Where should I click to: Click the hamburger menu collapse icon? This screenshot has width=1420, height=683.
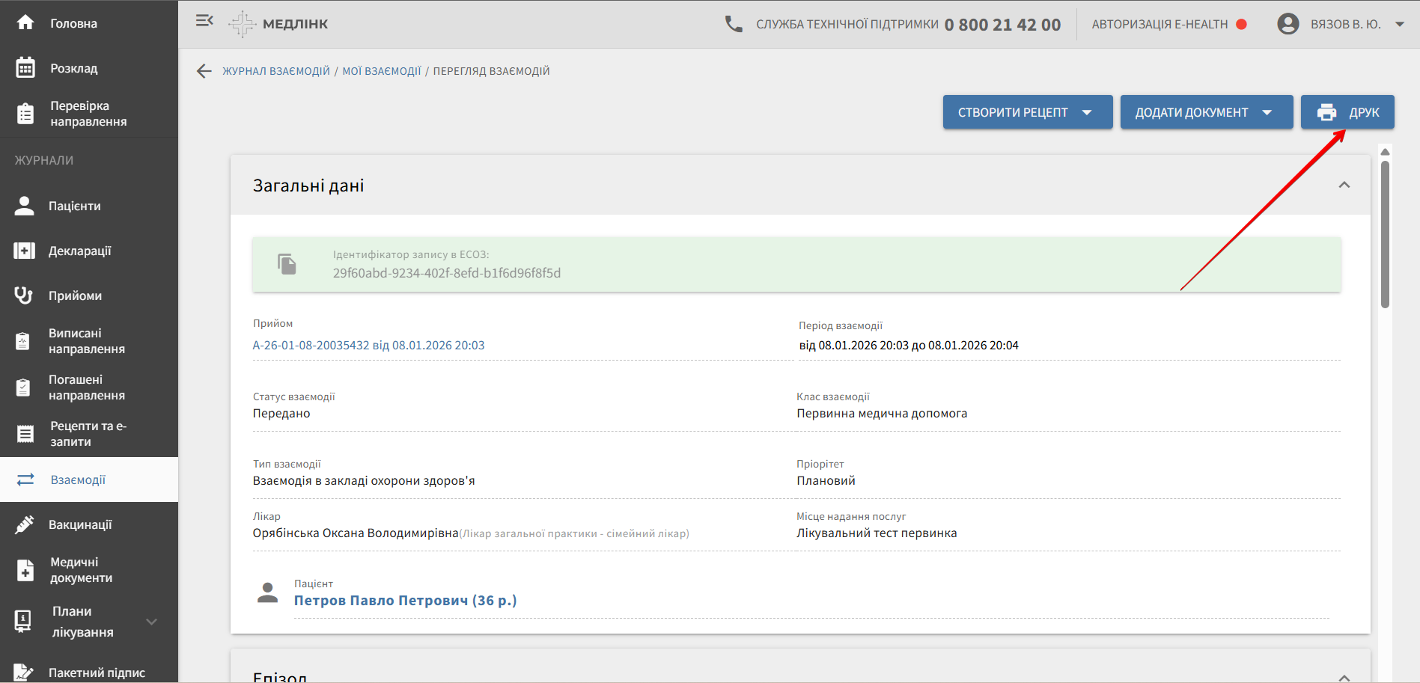204,21
